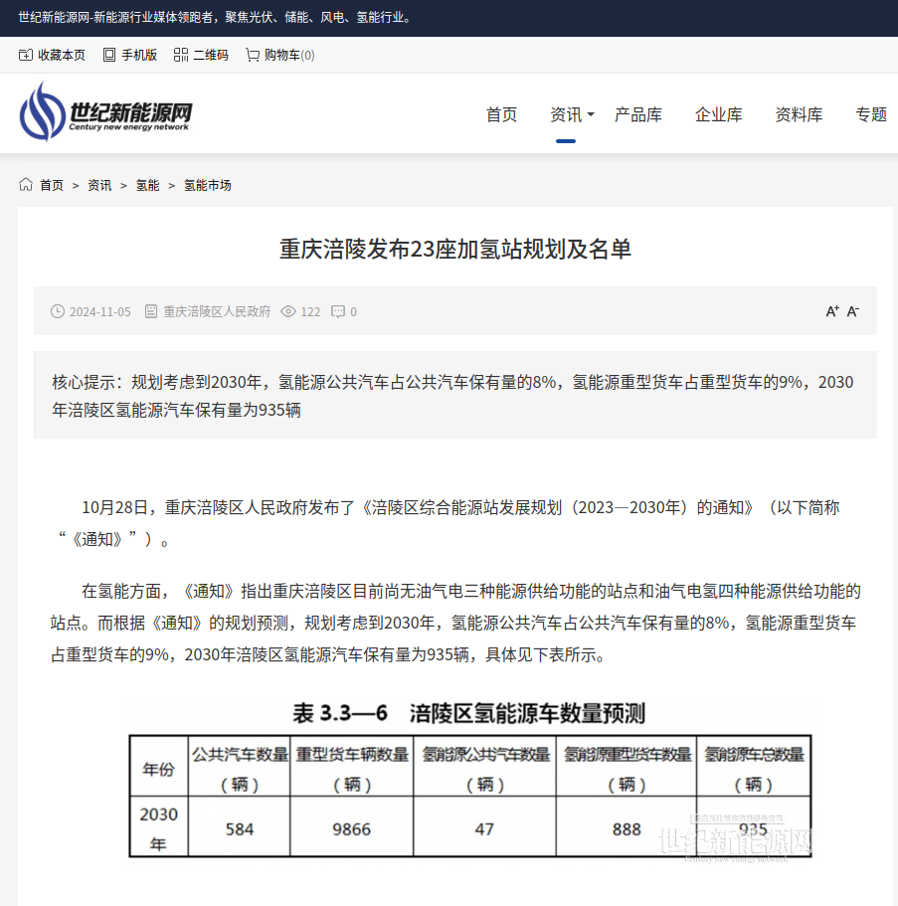Click the 涪陵区氢能源车数量预测 table image
This screenshot has height=906, width=898.
pyautogui.click(x=469, y=780)
